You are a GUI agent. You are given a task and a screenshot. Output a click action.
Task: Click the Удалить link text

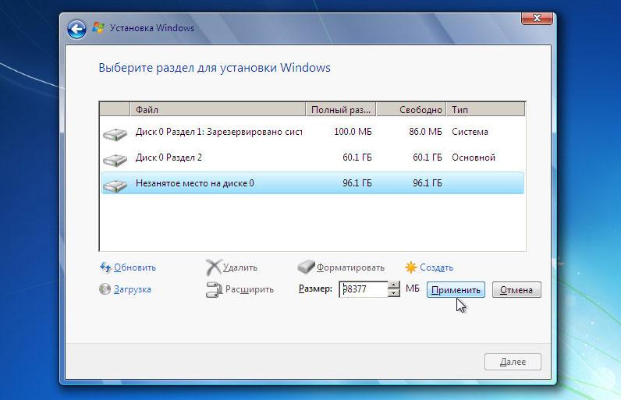(x=240, y=267)
